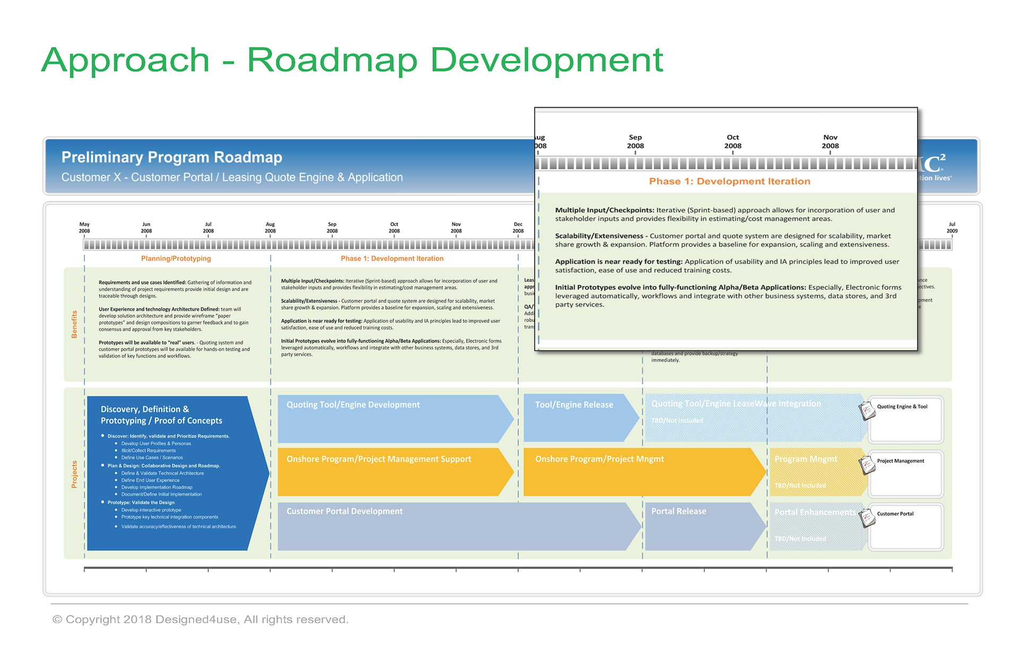Click the Quoting Engine & Tool document icon
This screenshot has width=1019, height=647.
coord(867,410)
